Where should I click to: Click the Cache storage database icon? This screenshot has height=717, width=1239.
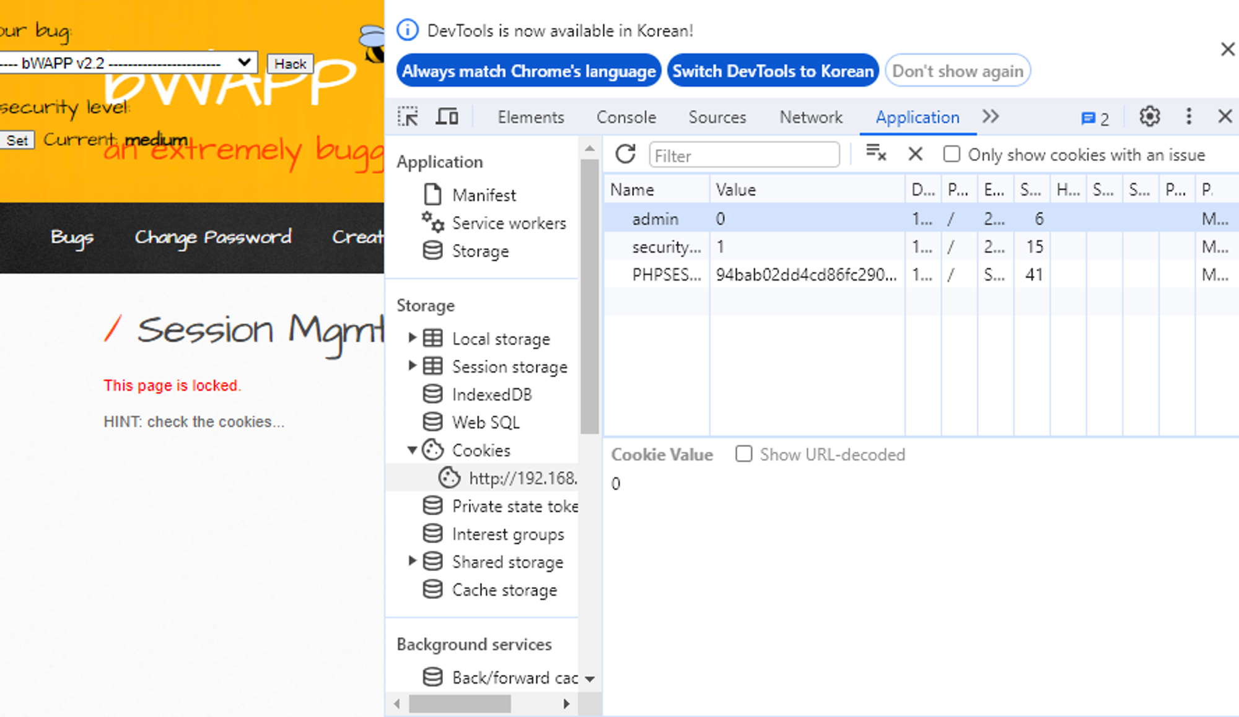(432, 589)
